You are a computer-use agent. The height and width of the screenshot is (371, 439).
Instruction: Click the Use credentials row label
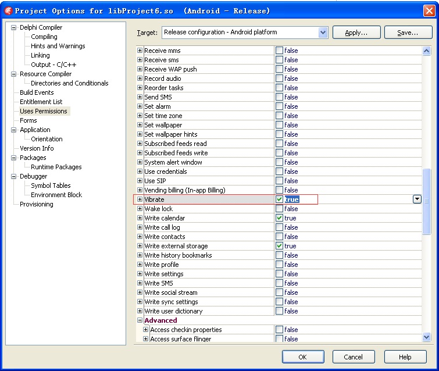pos(166,172)
